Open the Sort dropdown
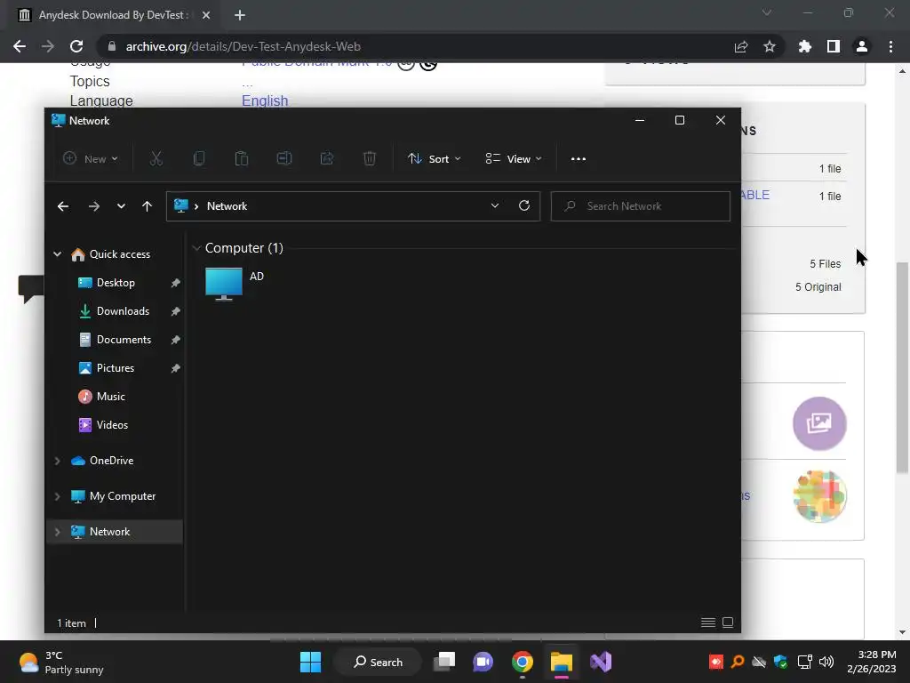 (x=434, y=158)
